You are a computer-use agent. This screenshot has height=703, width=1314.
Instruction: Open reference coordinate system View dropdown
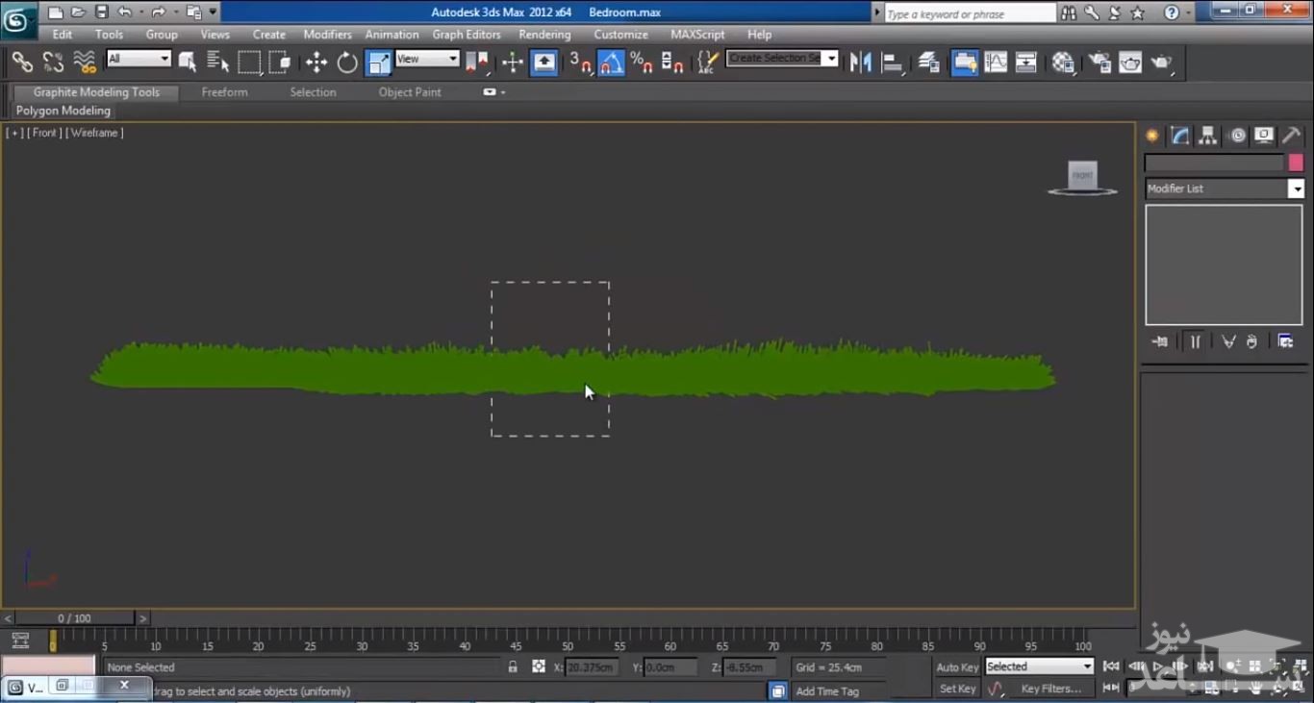point(427,59)
